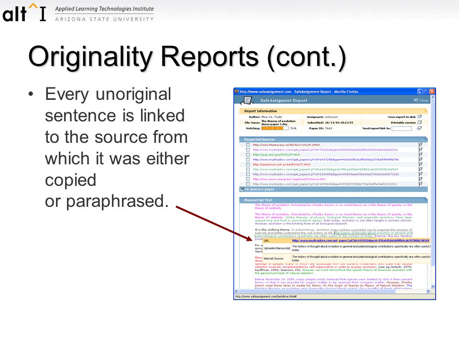Close the Firefox window with the red X

click(x=432, y=92)
